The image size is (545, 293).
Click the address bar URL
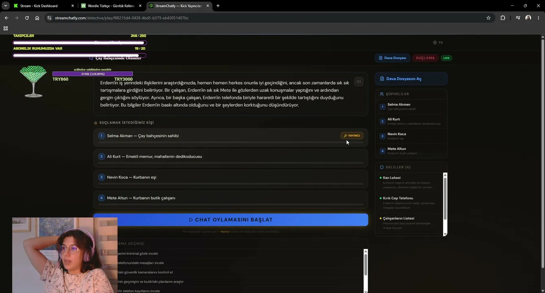click(x=122, y=18)
